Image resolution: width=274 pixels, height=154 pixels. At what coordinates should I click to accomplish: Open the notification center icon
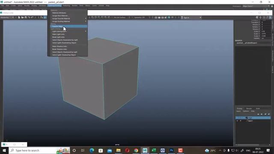(268, 150)
